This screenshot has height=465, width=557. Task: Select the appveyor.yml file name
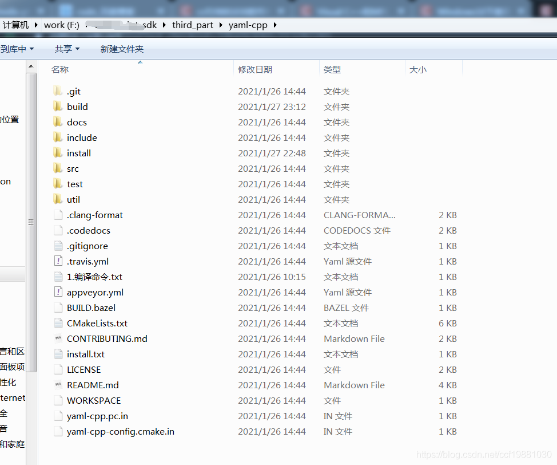(x=95, y=292)
